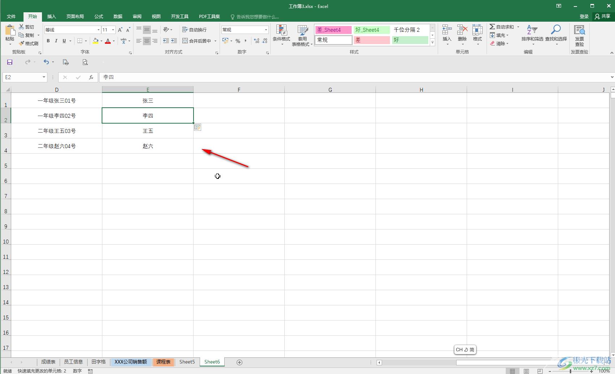Open the number format dropdown (常规)
The width and height of the screenshot is (615, 374).
(266, 30)
